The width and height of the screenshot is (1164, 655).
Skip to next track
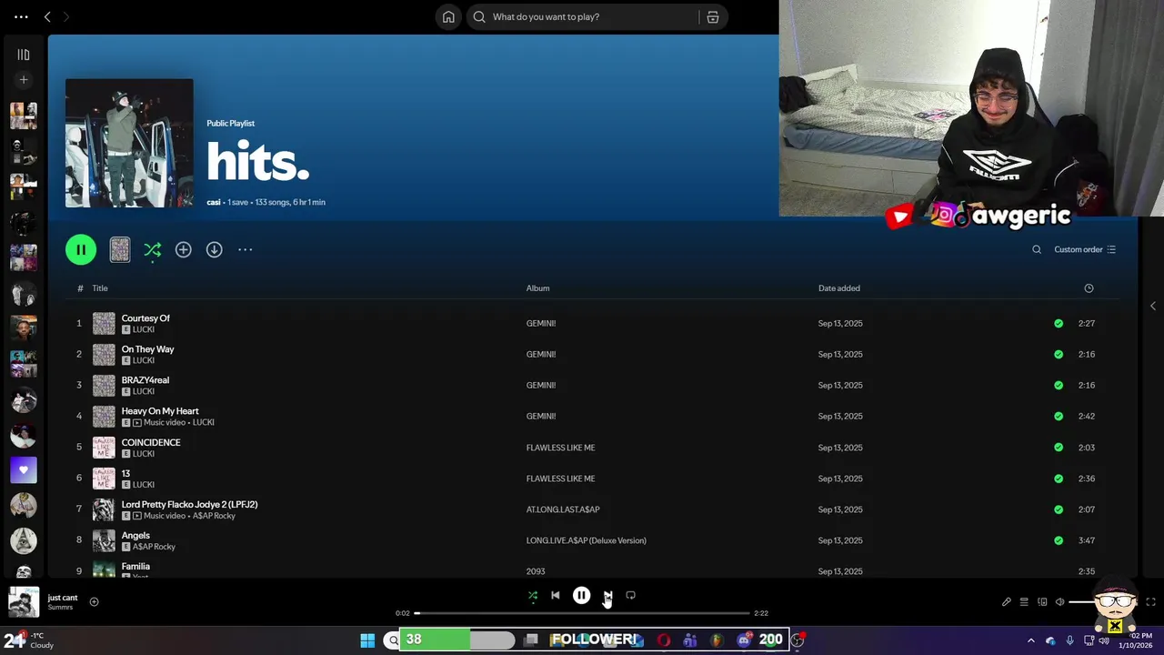click(x=607, y=596)
